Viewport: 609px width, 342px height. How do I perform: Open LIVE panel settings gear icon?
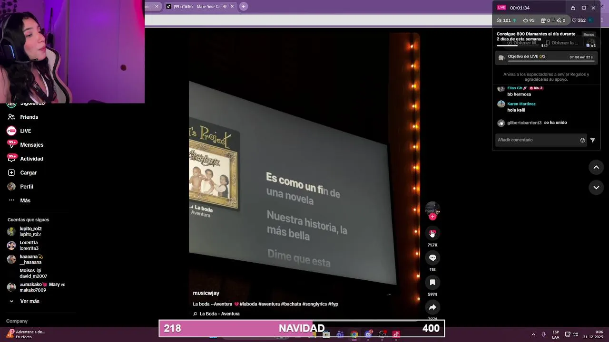(x=584, y=8)
